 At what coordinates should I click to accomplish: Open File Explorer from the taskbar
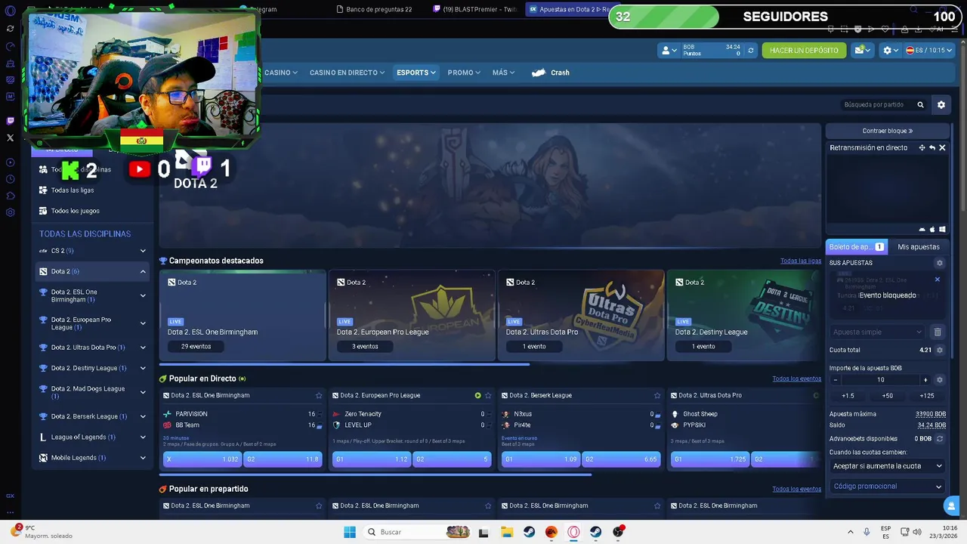point(507,532)
